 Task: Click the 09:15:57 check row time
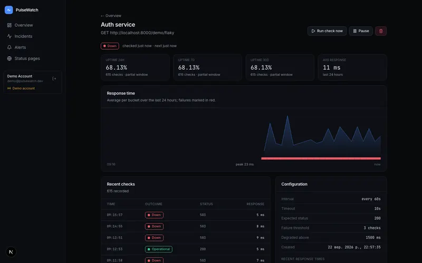pos(114,215)
